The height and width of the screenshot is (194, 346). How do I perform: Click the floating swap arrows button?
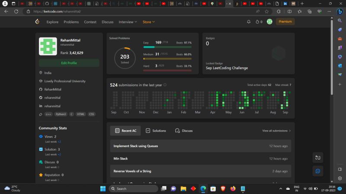click(318, 158)
